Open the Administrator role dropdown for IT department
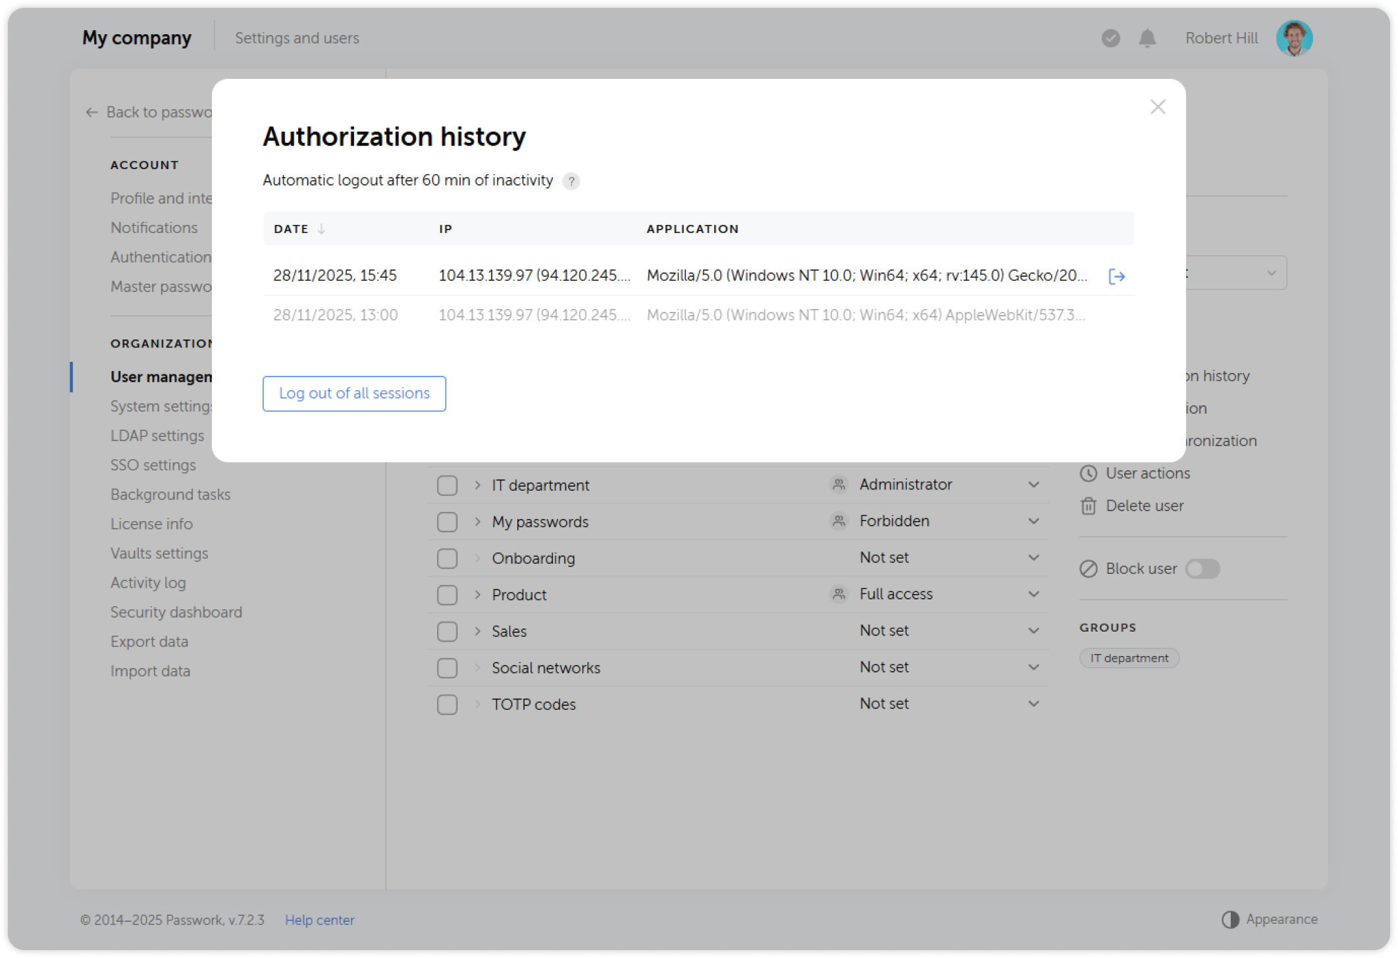 click(1034, 484)
